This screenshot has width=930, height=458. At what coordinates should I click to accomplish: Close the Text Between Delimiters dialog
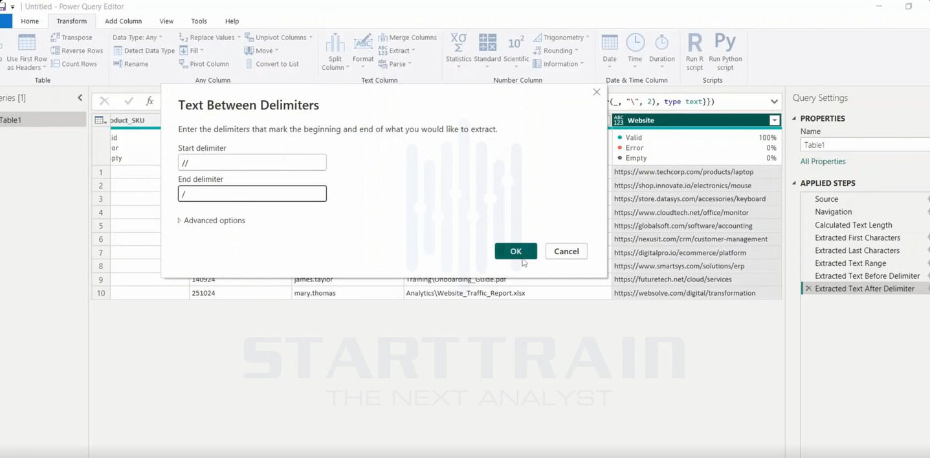click(597, 92)
